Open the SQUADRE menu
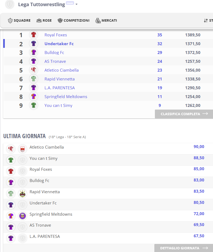The image size is (213, 252). click(x=19, y=21)
